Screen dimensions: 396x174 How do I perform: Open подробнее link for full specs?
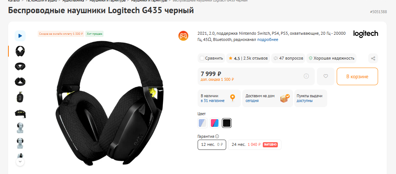[x=268, y=39]
